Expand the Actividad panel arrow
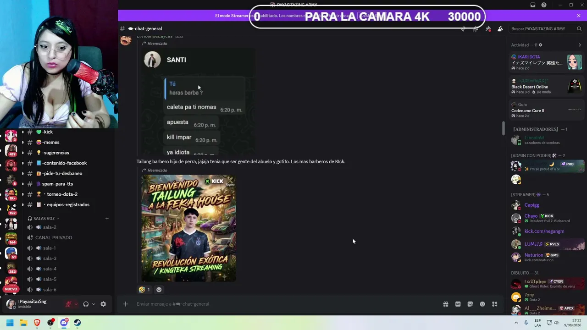The image size is (587, 330). coord(580,45)
